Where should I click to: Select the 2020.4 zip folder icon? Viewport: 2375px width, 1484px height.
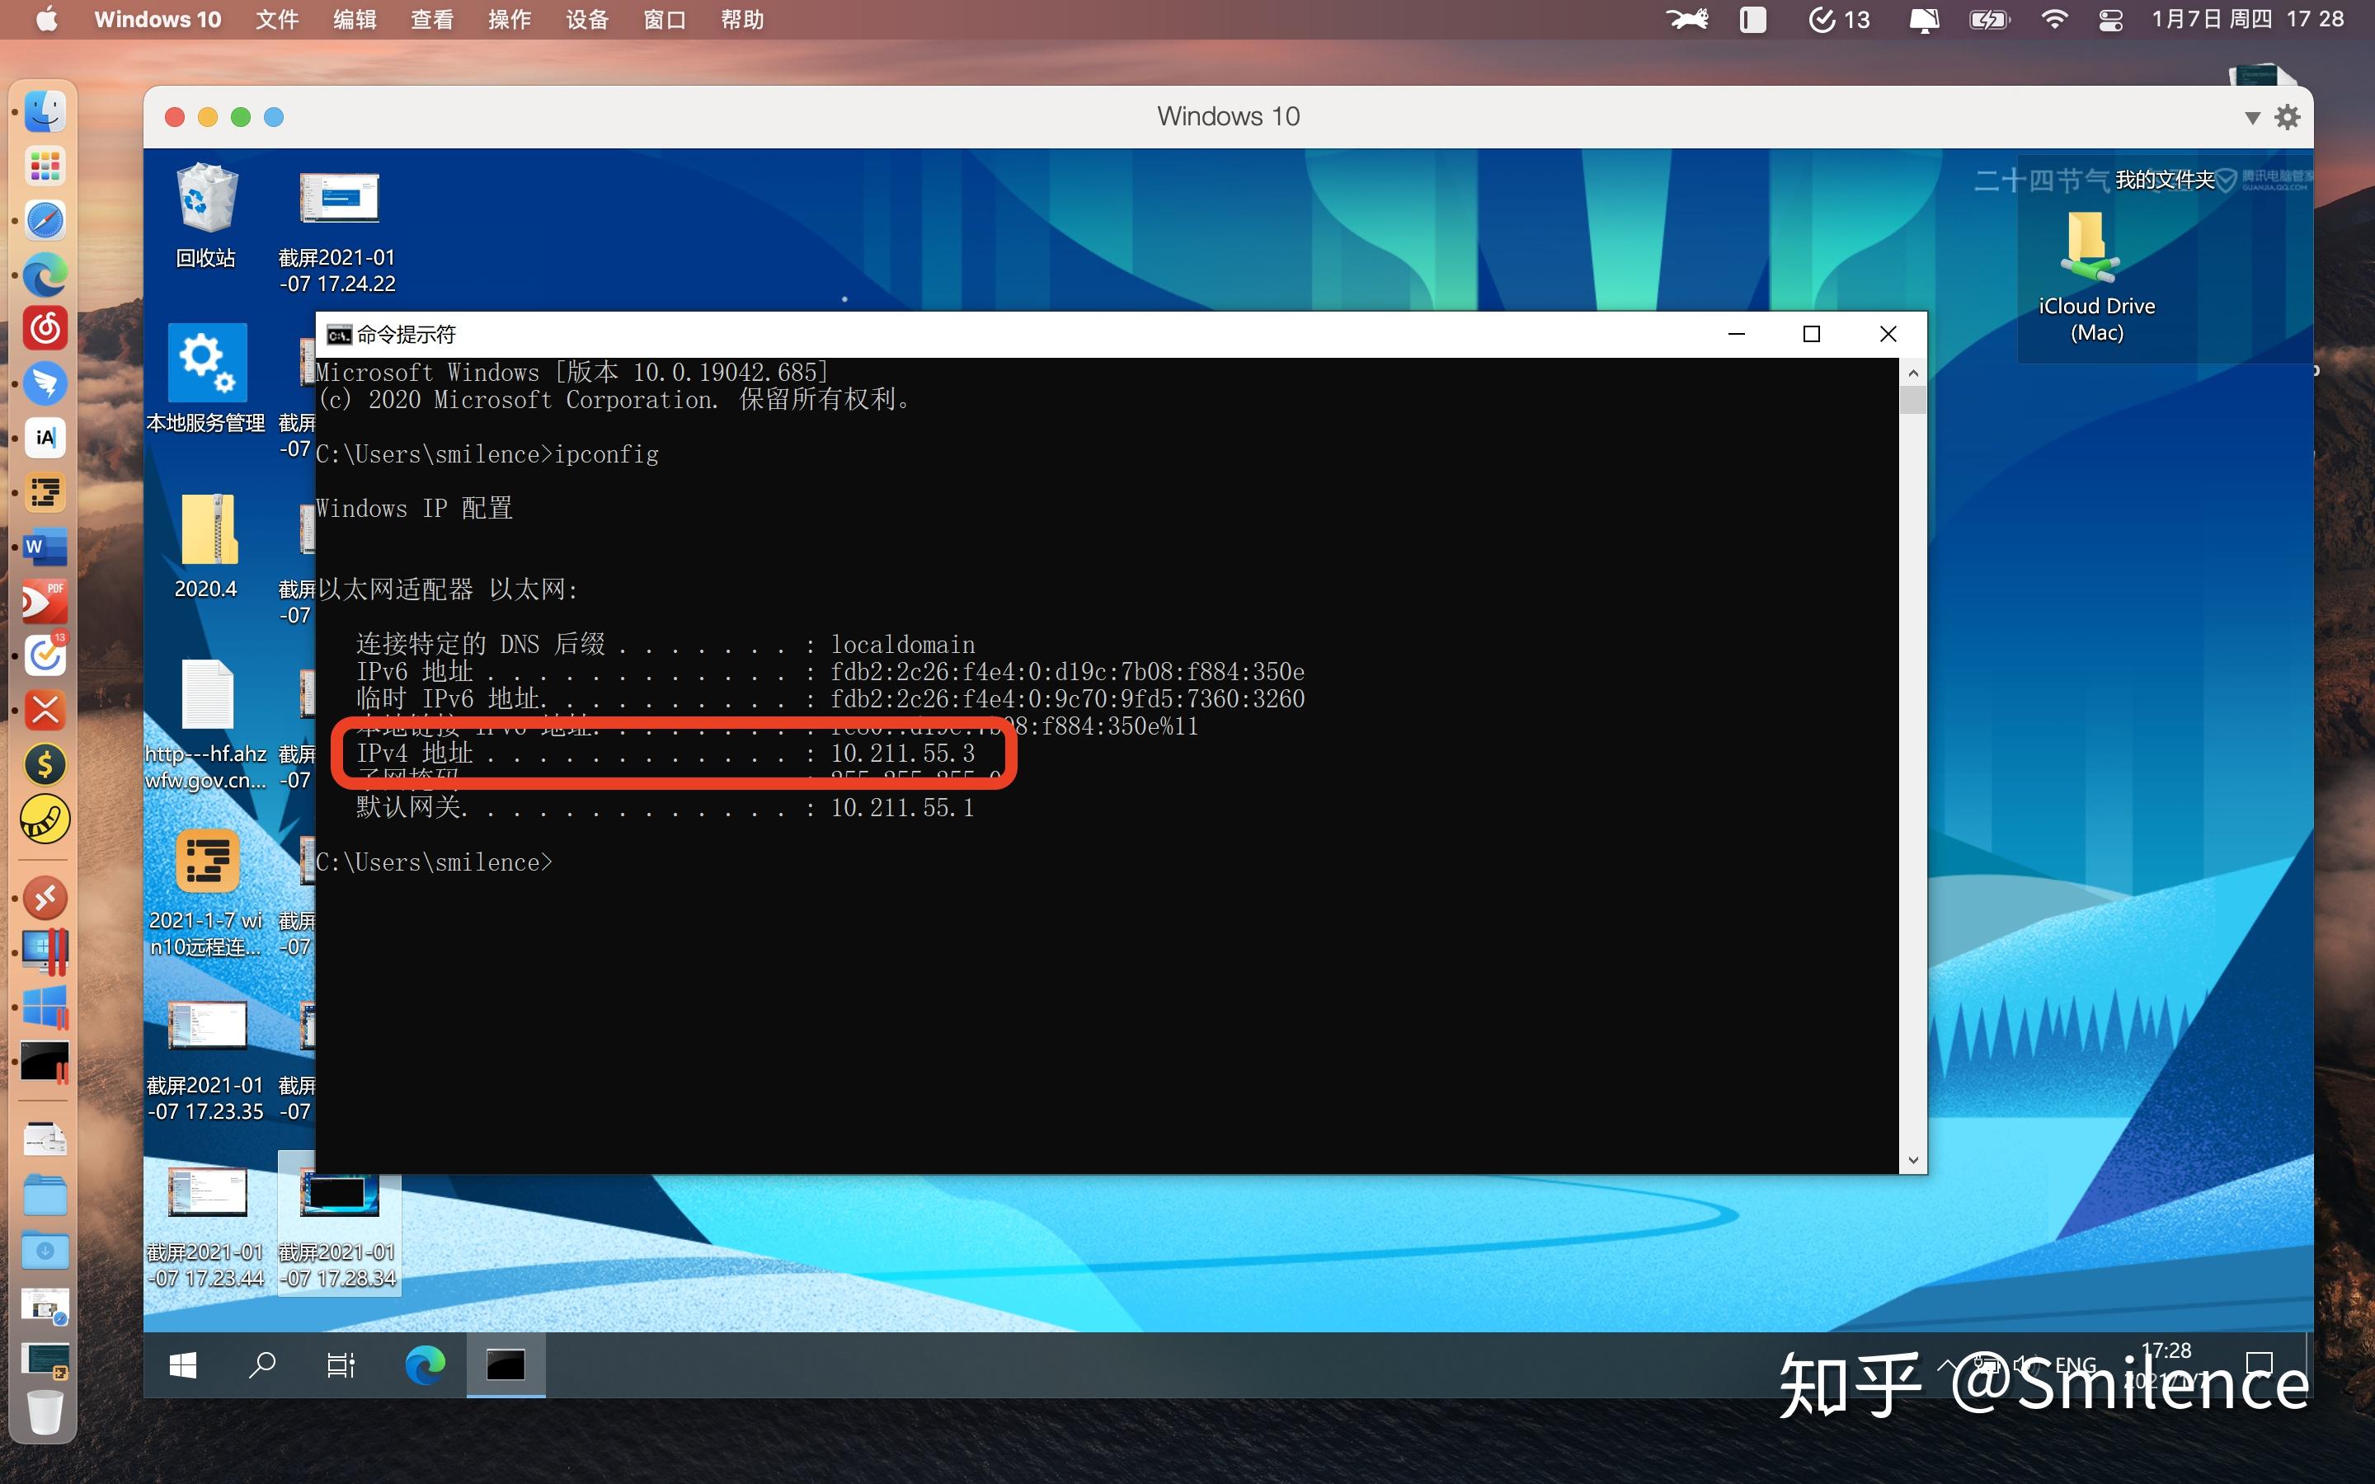click(x=206, y=546)
